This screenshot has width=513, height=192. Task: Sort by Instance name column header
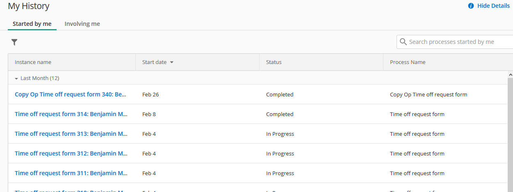pos(33,62)
